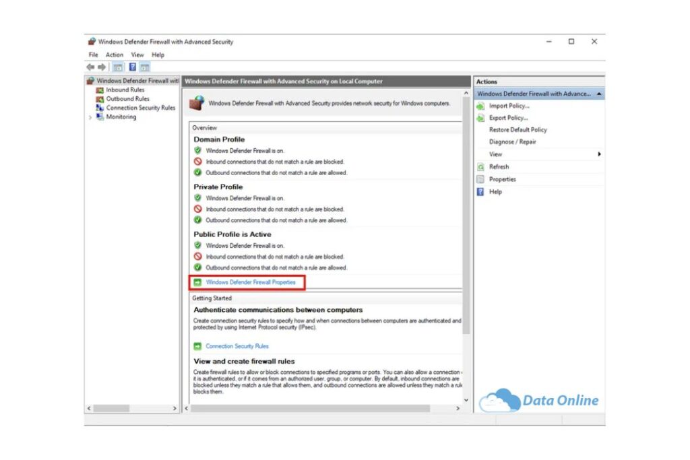Screen dimensions: 690x460
Task: Click Import Policy... action
Action: click(x=509, y=106)
